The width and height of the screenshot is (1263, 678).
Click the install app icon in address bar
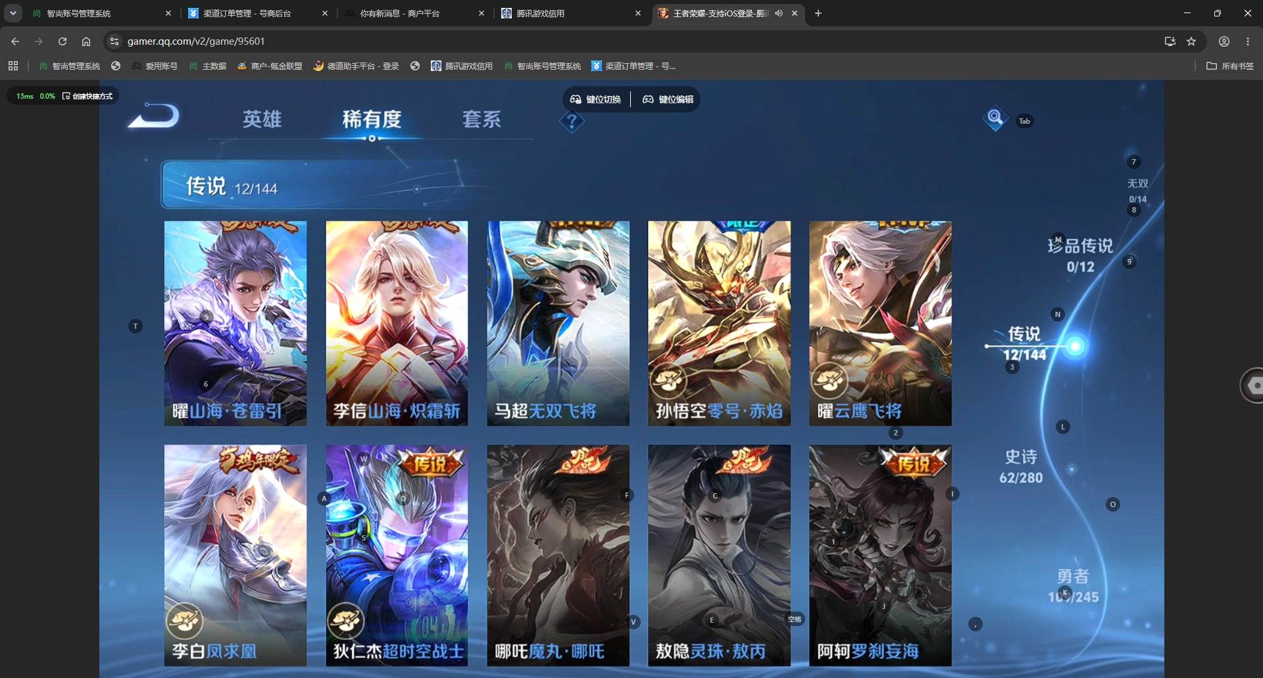point(1170,41)
